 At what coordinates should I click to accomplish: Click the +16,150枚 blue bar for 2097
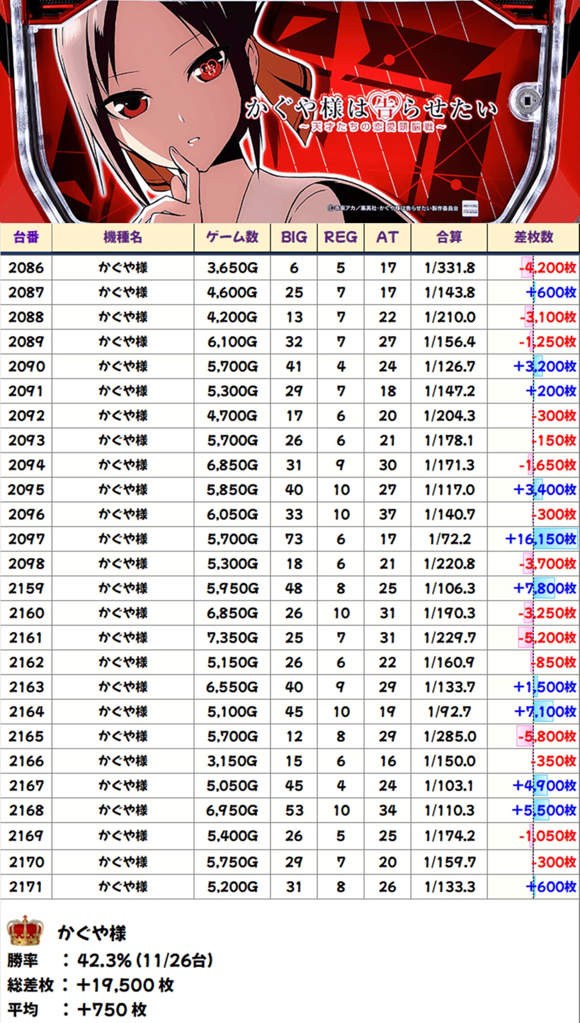coord(555,539)
